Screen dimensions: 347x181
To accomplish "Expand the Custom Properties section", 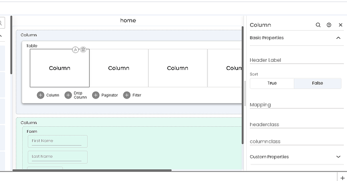I will pyautogui.click(x=338, y=157).
